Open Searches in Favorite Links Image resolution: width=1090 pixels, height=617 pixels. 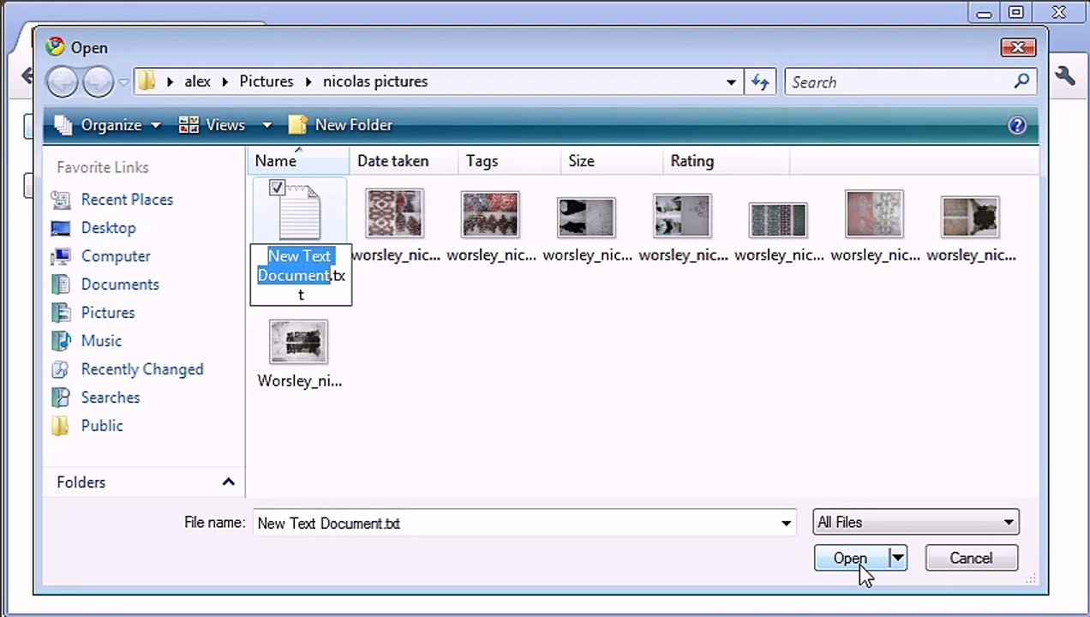point(95,398)
